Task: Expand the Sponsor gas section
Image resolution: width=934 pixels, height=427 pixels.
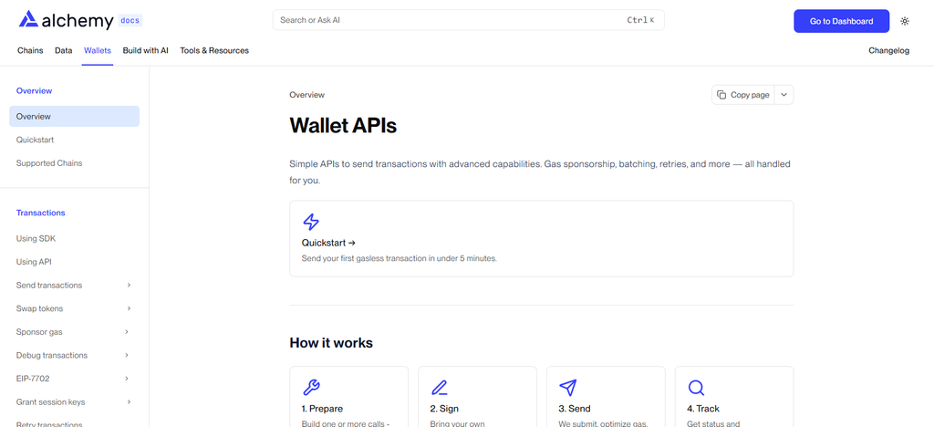Action: pyautogui.click(x=129, y=332)
